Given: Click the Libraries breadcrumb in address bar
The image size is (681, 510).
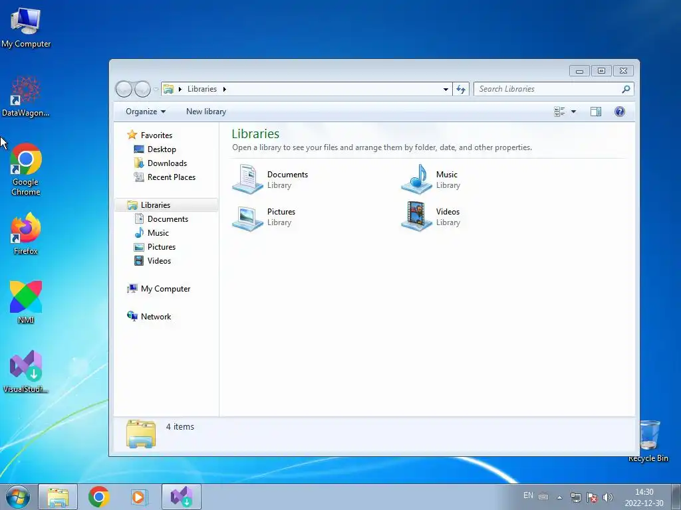Looking at the screenshot, I should [x=202, y=89].
